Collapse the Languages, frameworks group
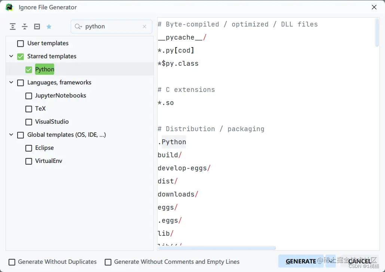The image size is (385, 272). point(11,83)
